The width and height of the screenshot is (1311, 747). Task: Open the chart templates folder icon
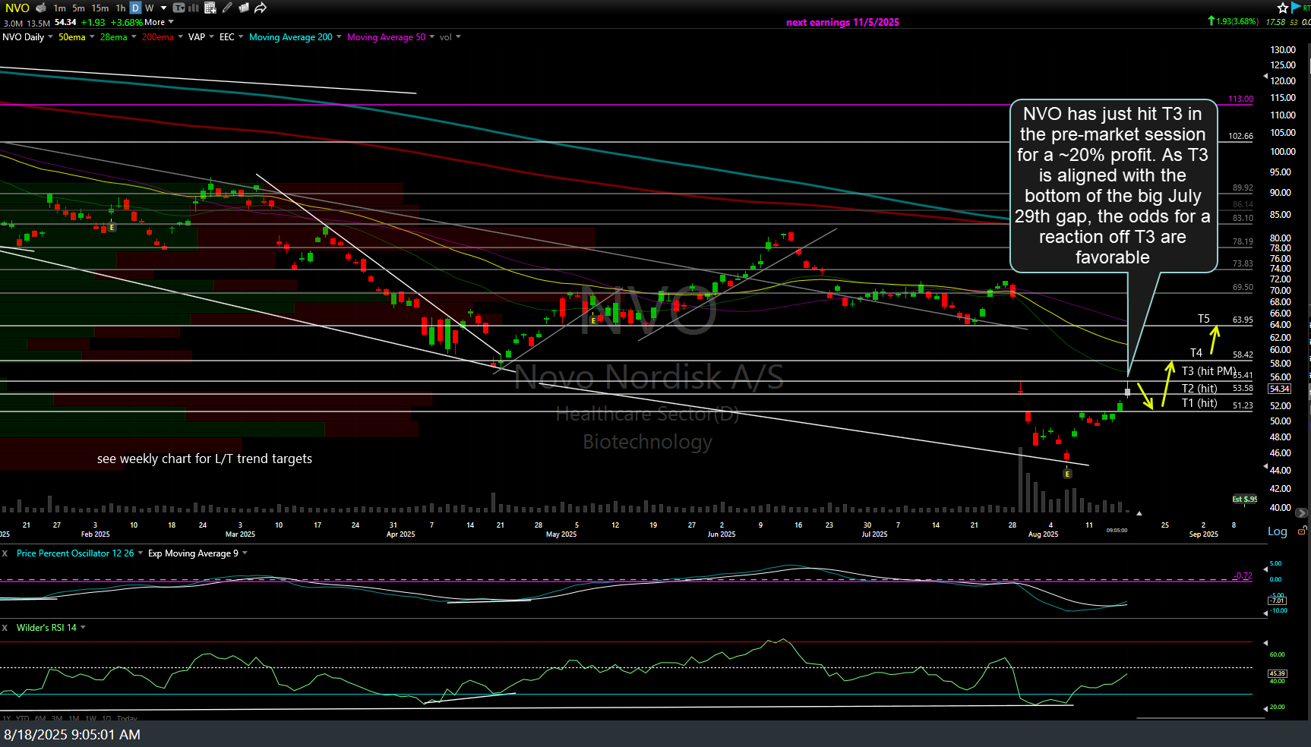[x=244, y=8]
